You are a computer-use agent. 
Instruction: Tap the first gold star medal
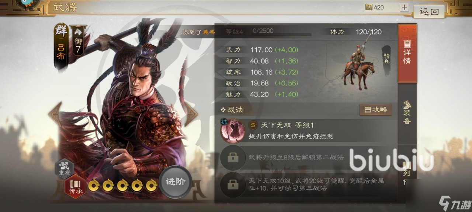(94, 186)
